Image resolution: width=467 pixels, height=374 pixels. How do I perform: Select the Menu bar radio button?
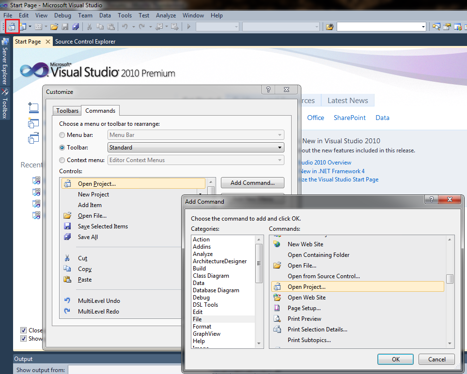point(62,135)
